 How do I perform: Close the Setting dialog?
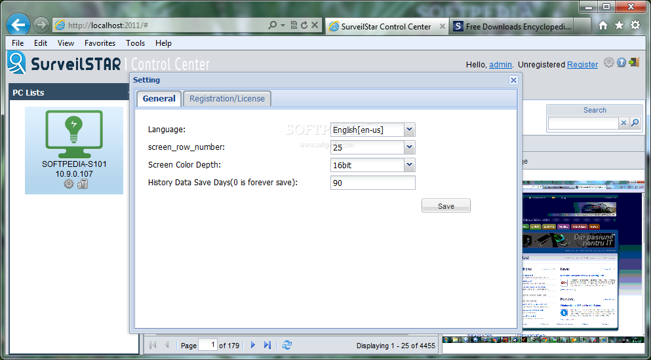point(513,81)
